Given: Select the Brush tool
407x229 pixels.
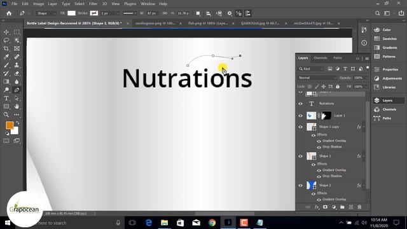Looking at the screenshot, I should coord(6,65).
